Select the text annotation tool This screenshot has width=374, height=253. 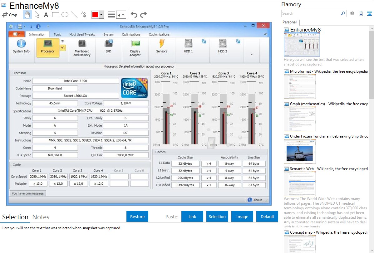pyautogui.click(x=46, y=15)
